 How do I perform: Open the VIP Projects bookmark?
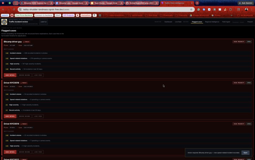coord(68,15)
